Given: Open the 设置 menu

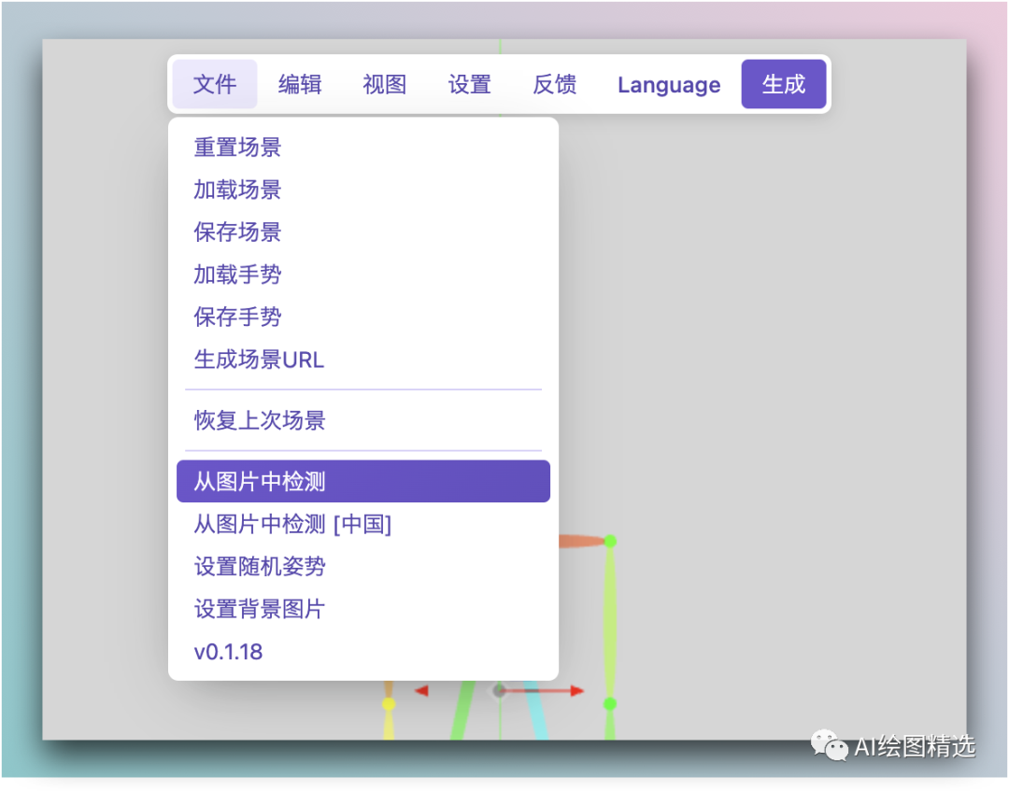Looking at the screenshot, I should pos(469,84).
